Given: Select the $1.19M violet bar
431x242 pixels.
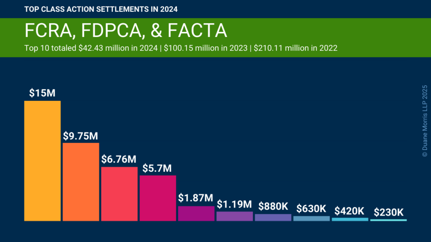Looking at the screenshot, I should coord(235,216).
